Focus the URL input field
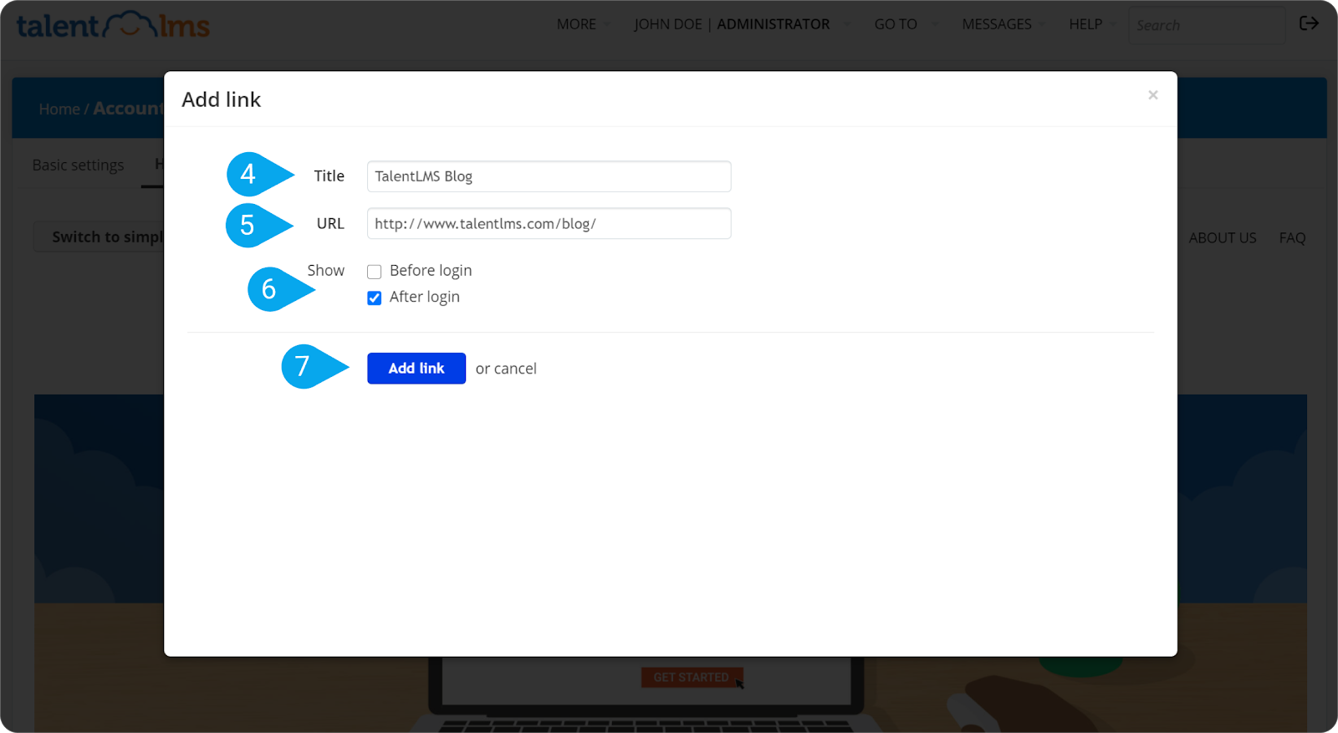Image resolution: width=1338 pixels, height=733 pixels. click(549, 223)
